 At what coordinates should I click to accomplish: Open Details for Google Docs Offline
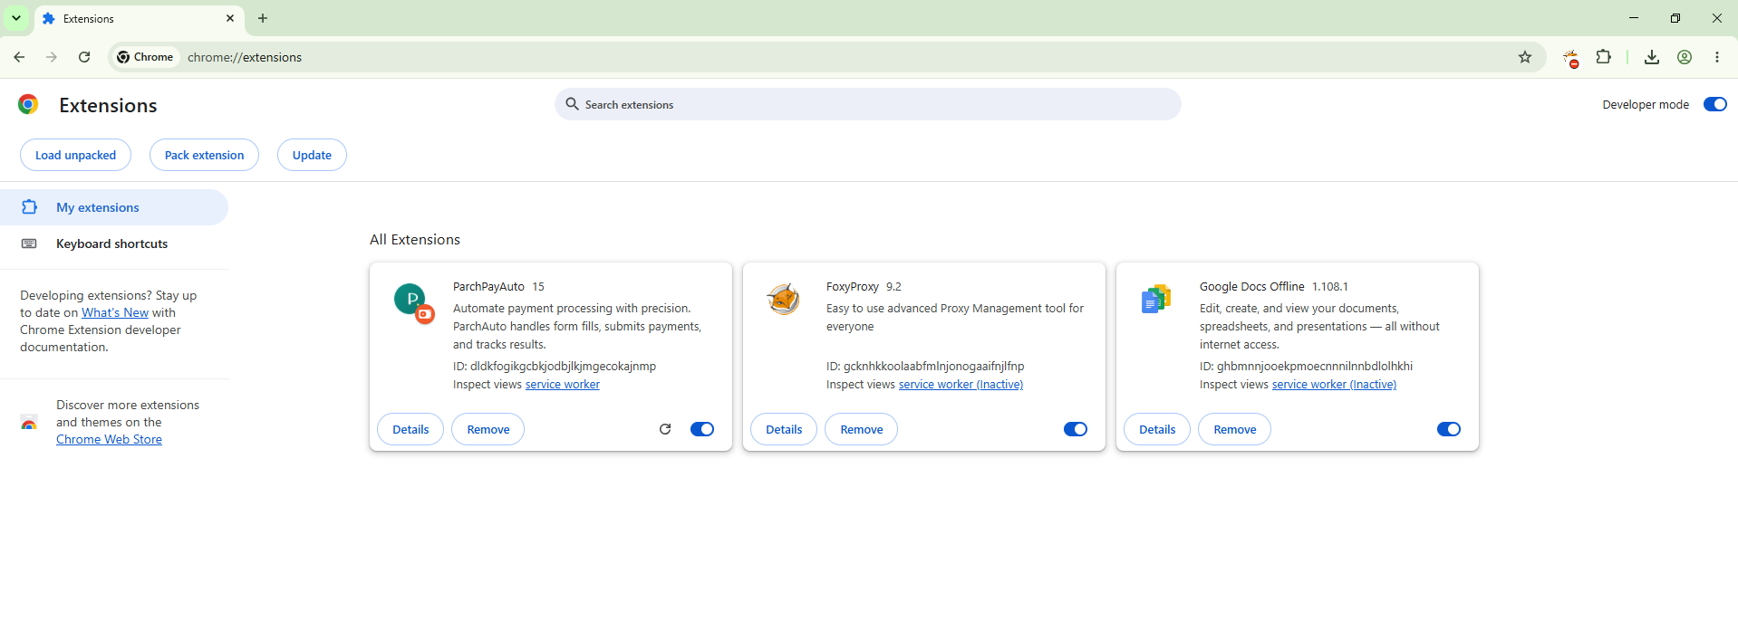click(x=1157, y=429)
